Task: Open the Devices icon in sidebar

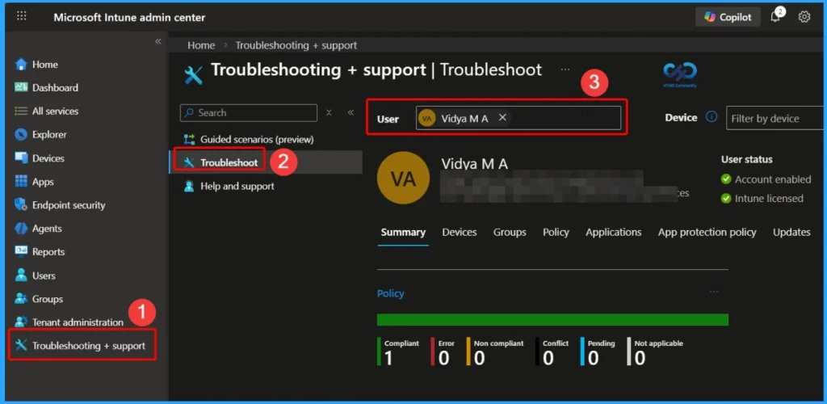Action: pos(21,158)
